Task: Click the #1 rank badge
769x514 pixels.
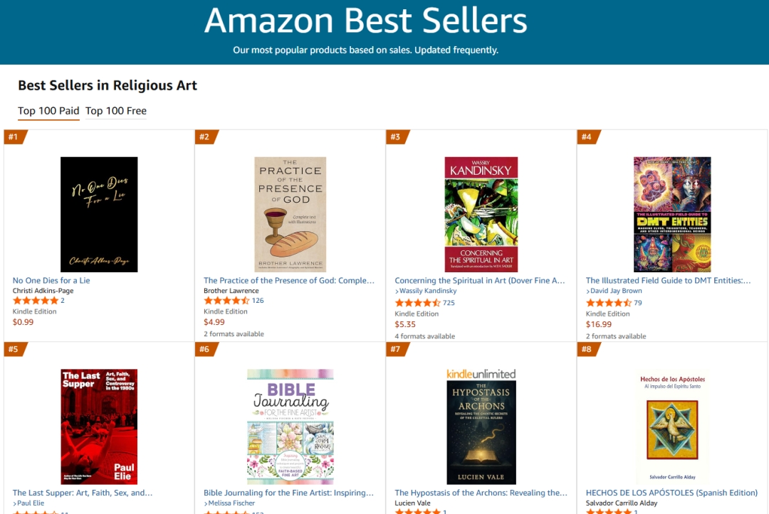Action: pyautogui.click(x=15, y=137)
